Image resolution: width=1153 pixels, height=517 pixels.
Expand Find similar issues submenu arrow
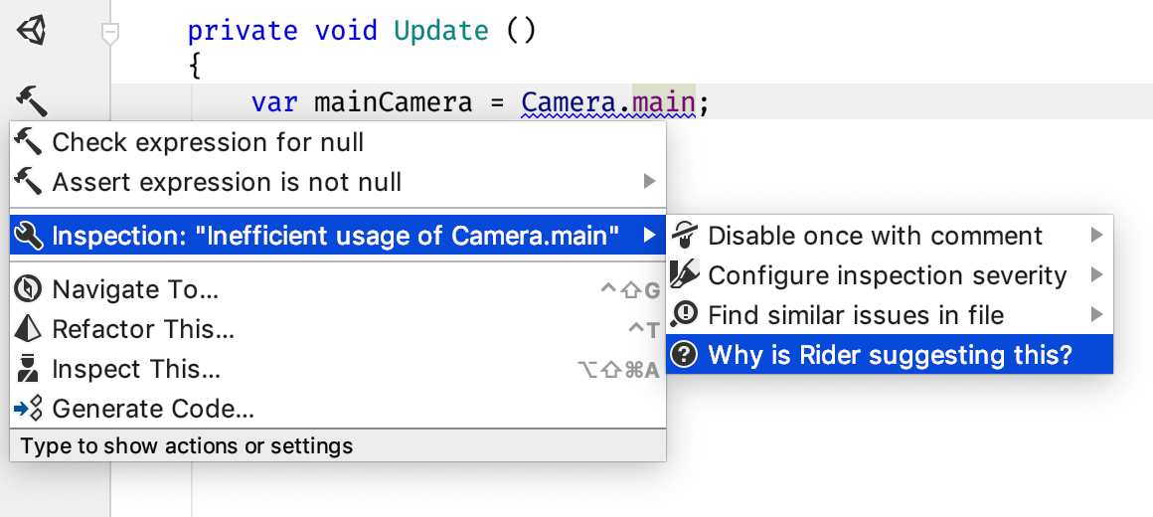[1096, 315]
